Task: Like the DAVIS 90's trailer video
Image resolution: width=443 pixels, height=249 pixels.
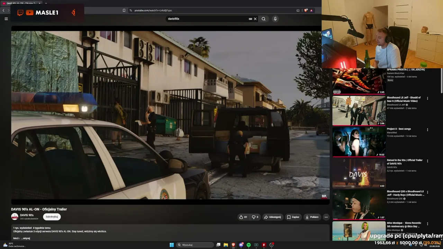Action: click(x=243, y=217)
